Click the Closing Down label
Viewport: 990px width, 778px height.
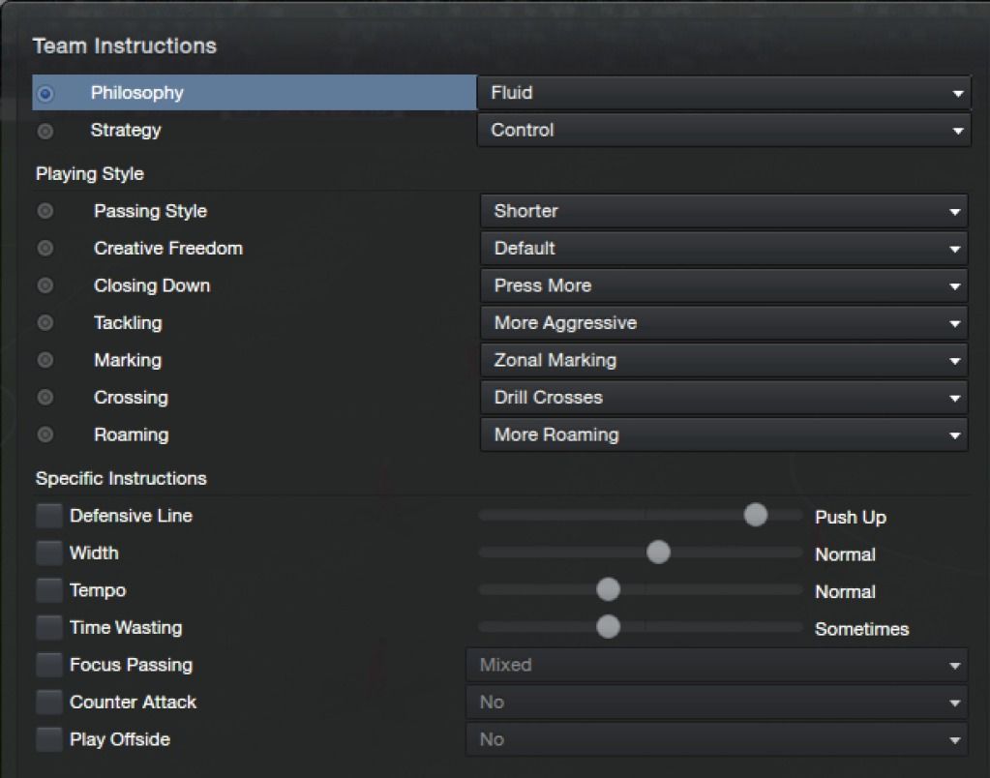tap(152, 285)
